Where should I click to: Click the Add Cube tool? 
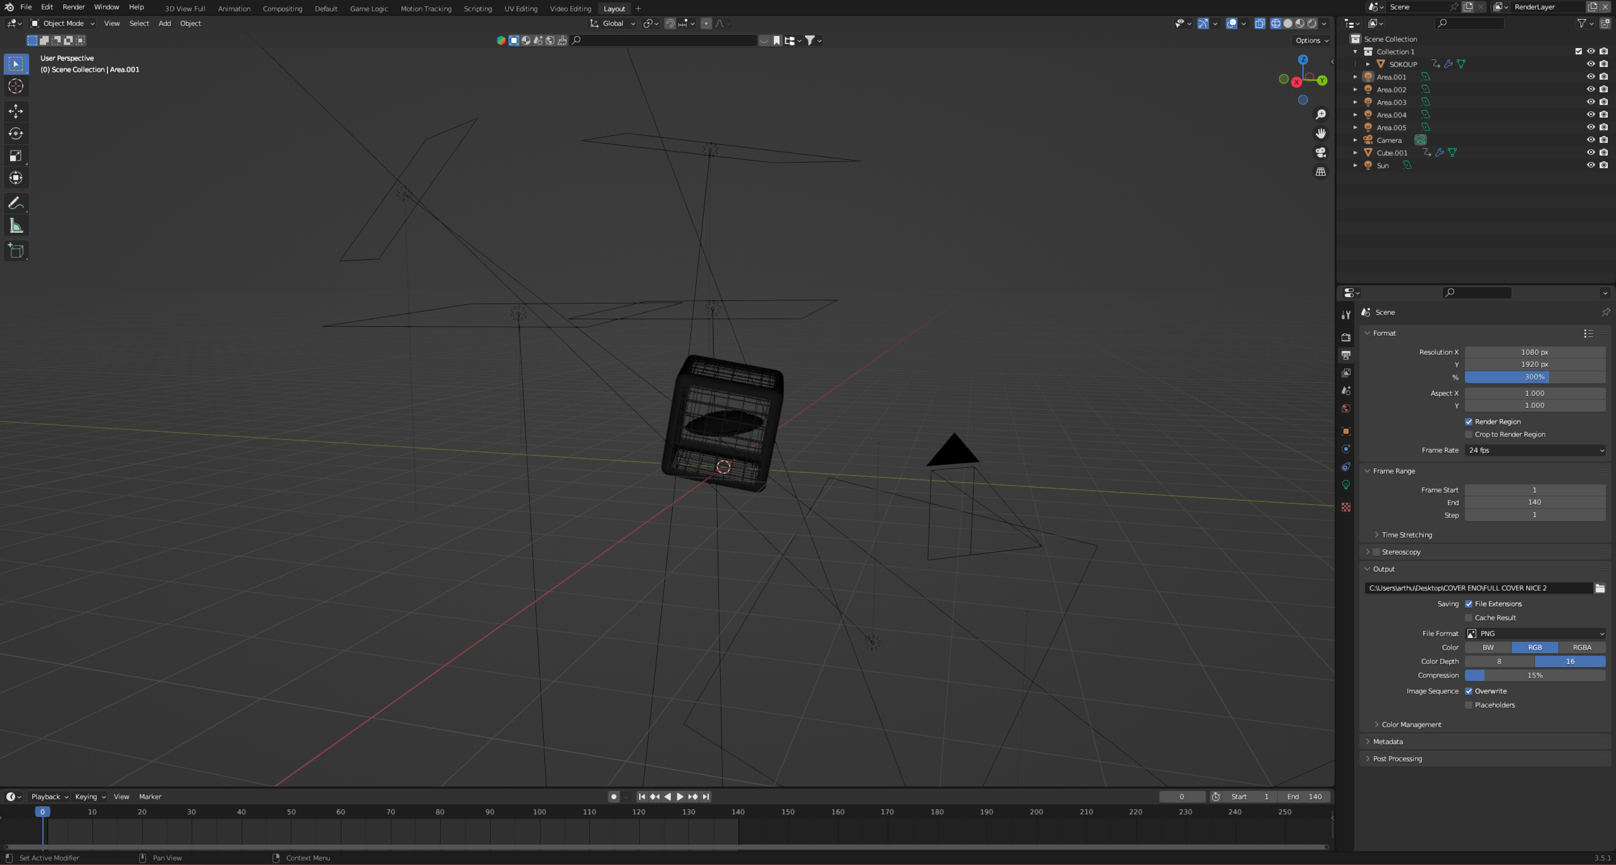(16, 251)
